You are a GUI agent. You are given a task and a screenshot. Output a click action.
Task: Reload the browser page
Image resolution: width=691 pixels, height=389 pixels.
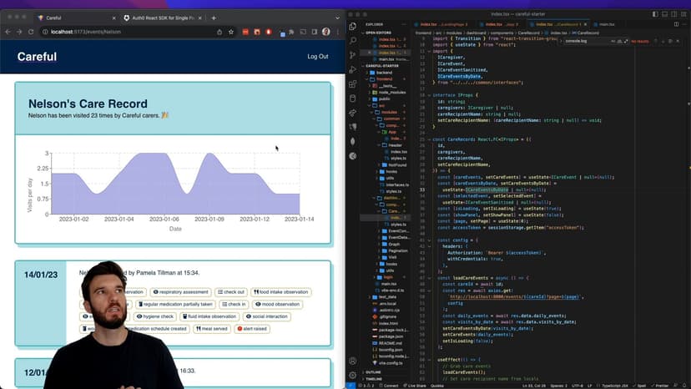click(32, 32)
